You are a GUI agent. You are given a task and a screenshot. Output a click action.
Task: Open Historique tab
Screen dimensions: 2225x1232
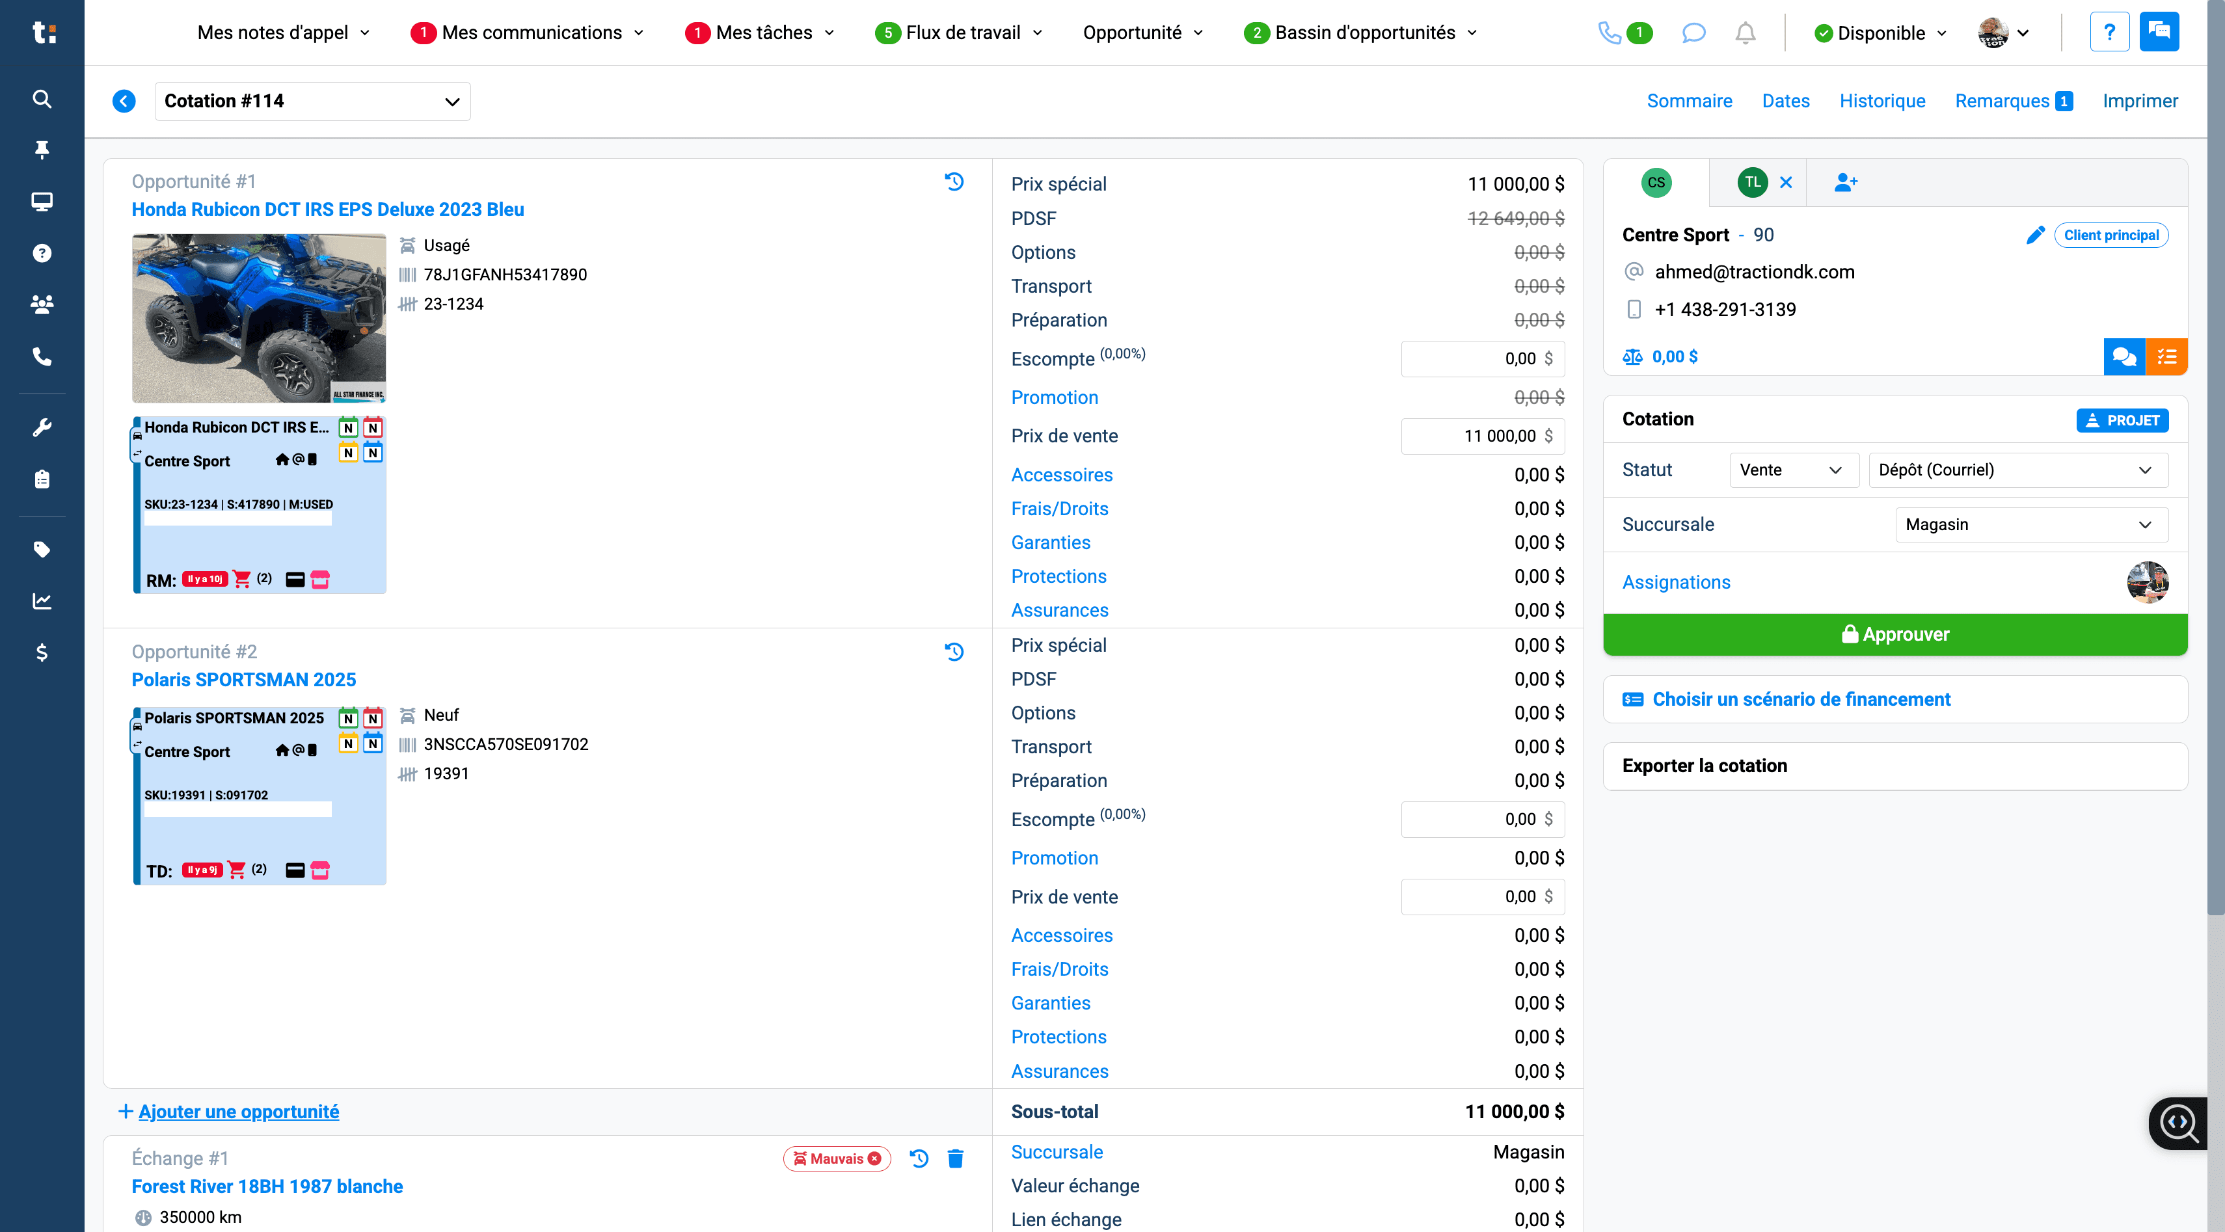(x=1882, y=101)
